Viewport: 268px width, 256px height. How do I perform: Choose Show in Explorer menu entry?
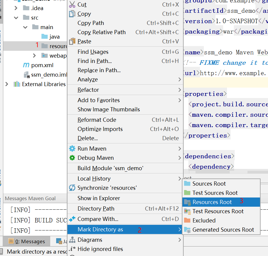click(x=125, y=198)
